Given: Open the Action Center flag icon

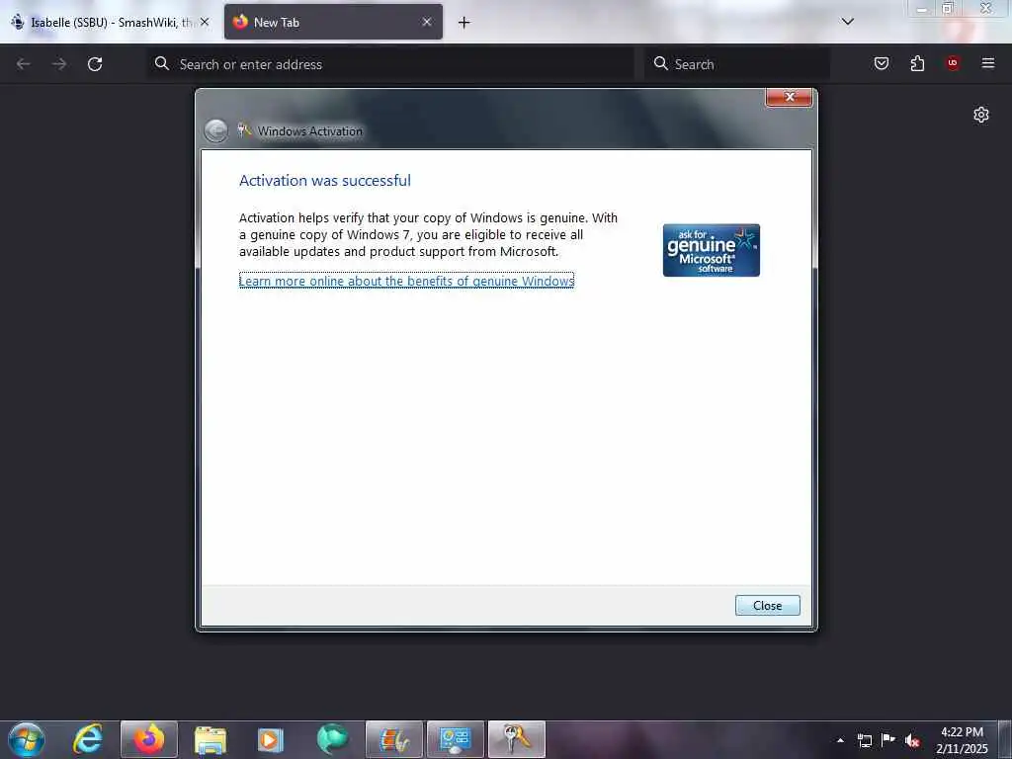Looking at the screenshot, I should [888, 740].
